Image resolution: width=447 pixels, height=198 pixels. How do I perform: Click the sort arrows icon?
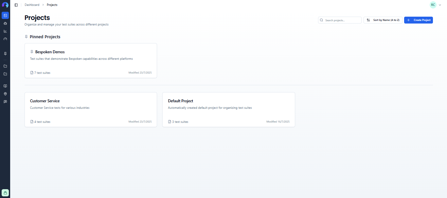coord(368,20)
